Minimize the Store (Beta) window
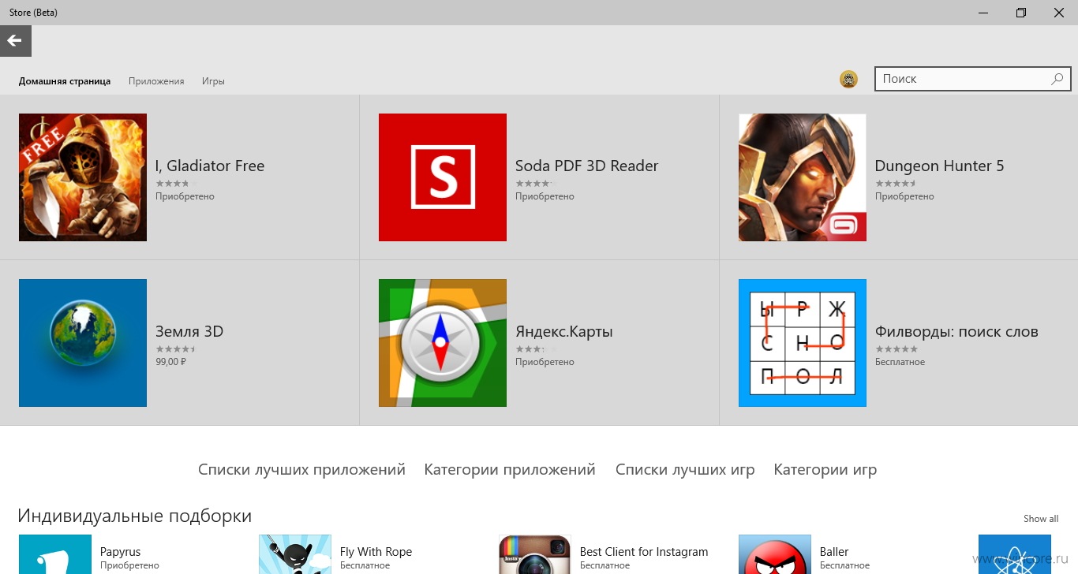The width and height of the screenshot is (1078, 574). coord(984,13)
